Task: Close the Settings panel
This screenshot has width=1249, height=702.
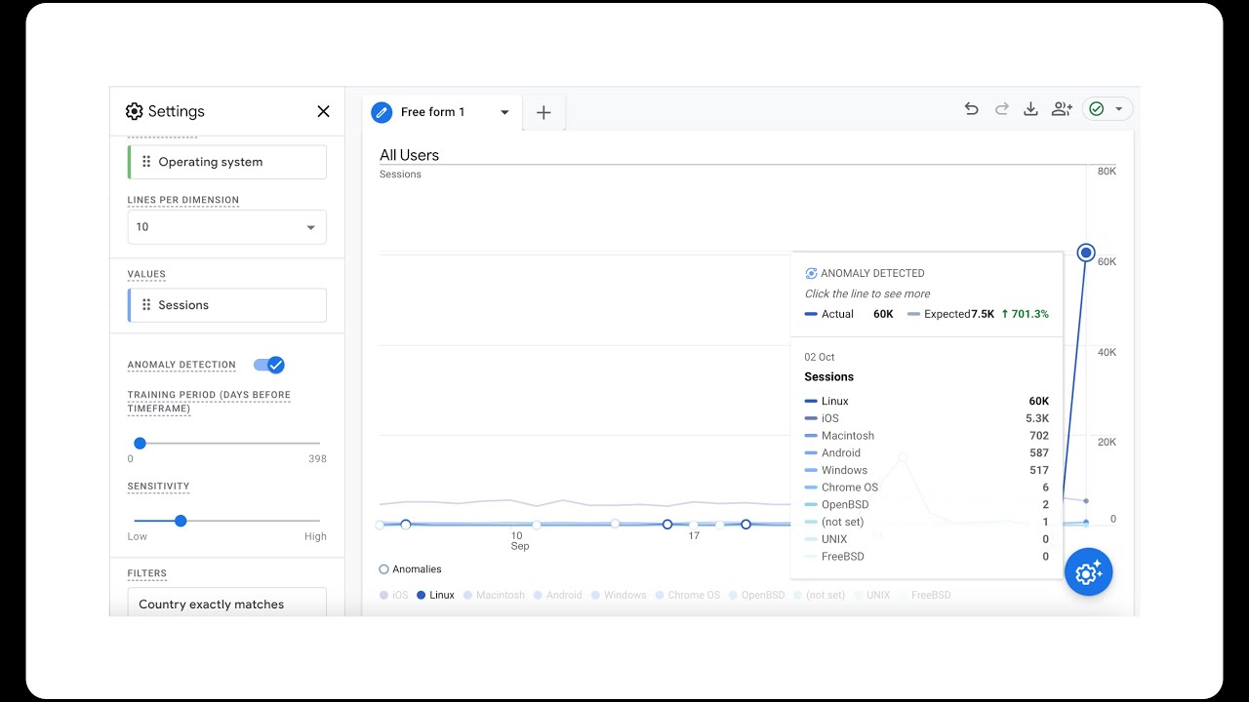Action: coord(324,111)
